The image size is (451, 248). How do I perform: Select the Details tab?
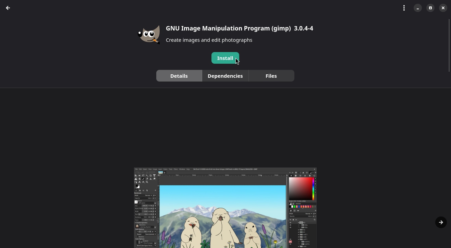coord(179,76)
